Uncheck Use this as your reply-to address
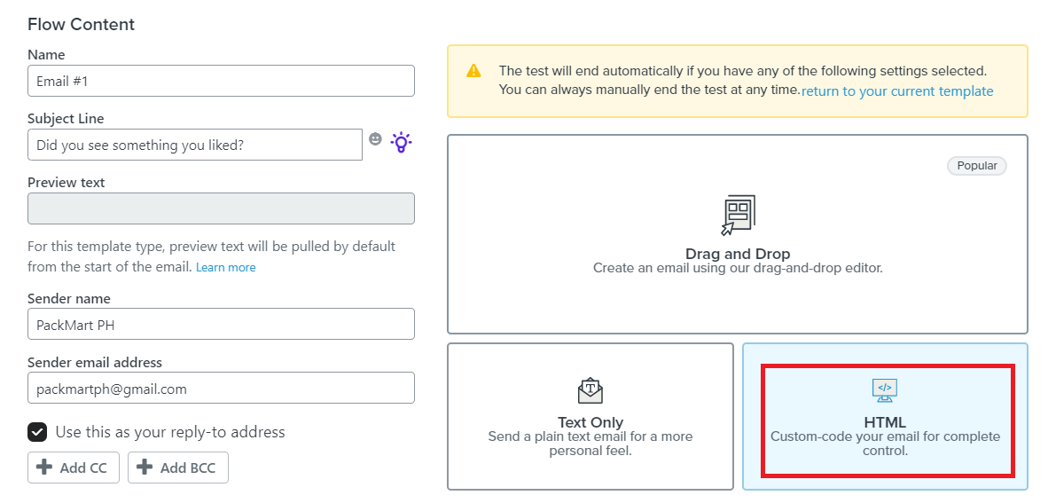Viewport: 1048px width, 503px height. [x=37, y=432]
